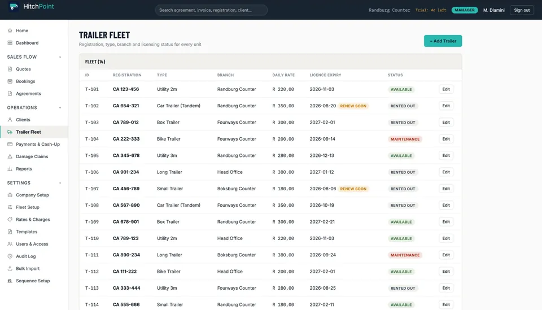Click the Users & Access people icon
The height and width of the screenshot is (310, 542).
click(x=10, y=244)
